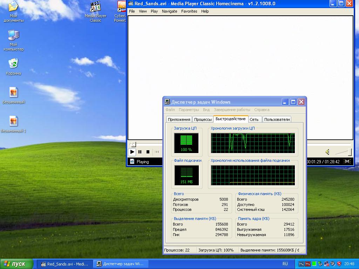Screen dimensions: 359x269
Task: Select the Корзина recycle bin icon
Action: (x=14, y=67)
